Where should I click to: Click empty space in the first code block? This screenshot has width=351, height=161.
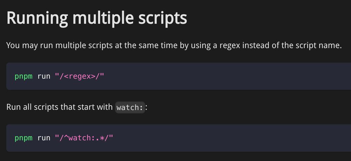[x=228, y=76]
